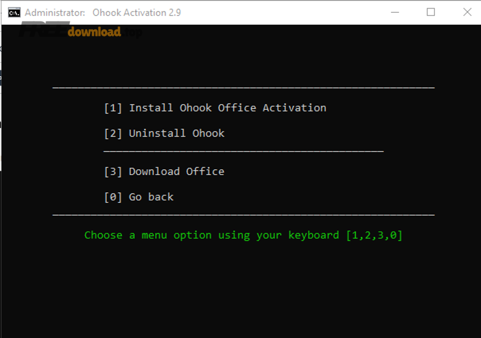Viewport: 481px width, 338px height.
Task: Click the [3] bracket number
Action: click(113, 171)
